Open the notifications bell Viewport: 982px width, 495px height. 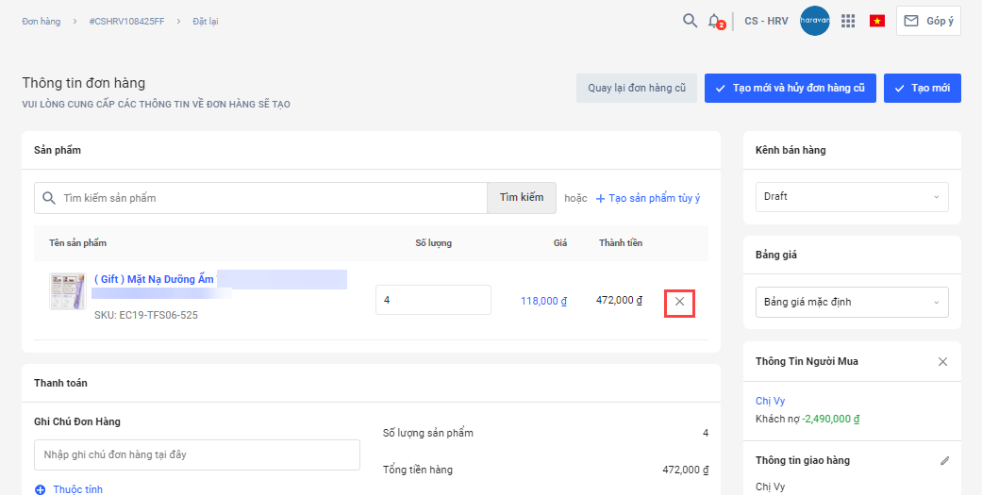tap(715, 21)
